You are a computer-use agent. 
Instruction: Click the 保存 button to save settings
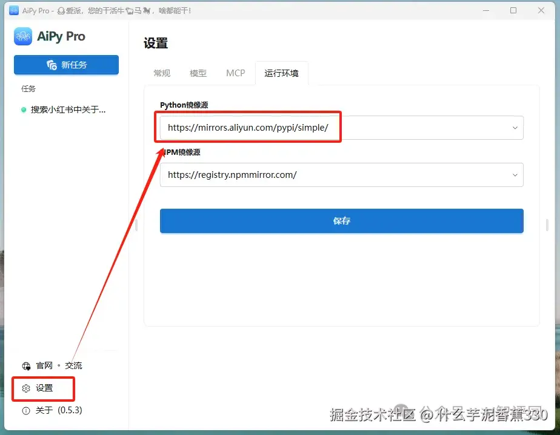(x=341, y=221)
